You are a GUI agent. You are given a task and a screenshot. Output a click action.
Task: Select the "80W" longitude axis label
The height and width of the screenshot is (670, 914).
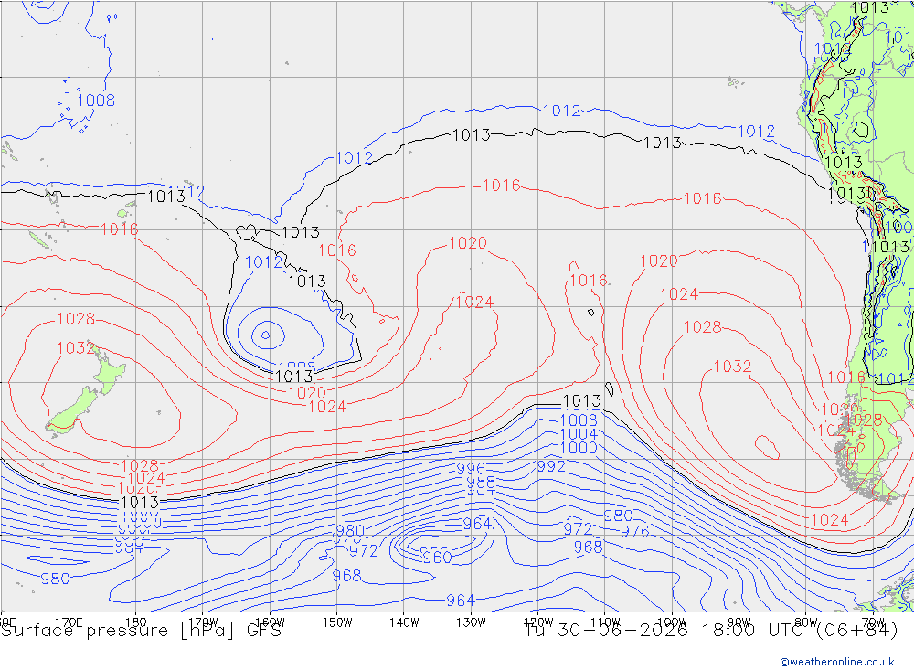(x=806, y=622)
